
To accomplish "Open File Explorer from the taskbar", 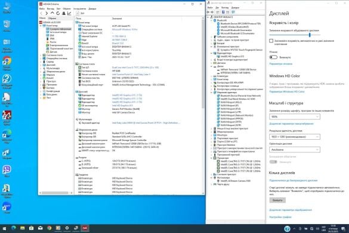I will 23,228.
